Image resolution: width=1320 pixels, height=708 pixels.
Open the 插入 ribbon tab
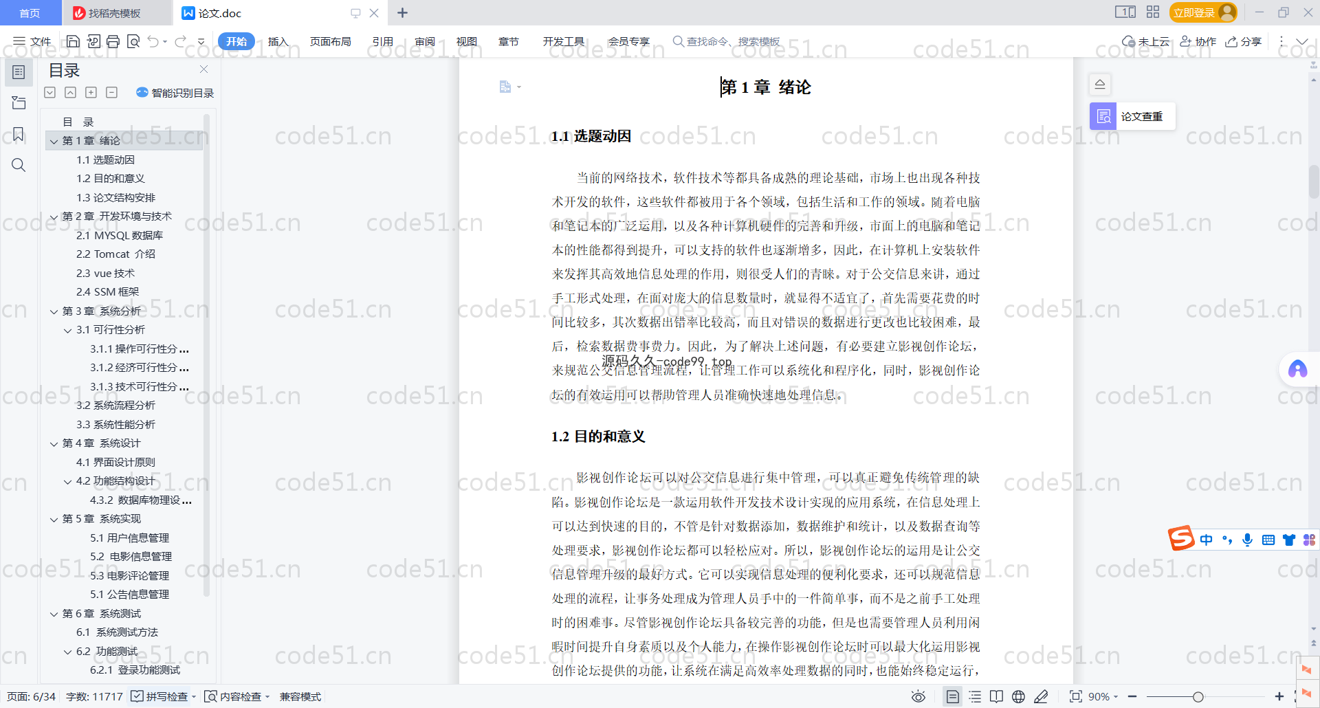(x=278, y=41)
